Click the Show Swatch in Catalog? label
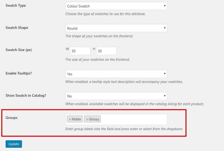The width and height of the screenshot is (224, 151). (x=26, y=95)
